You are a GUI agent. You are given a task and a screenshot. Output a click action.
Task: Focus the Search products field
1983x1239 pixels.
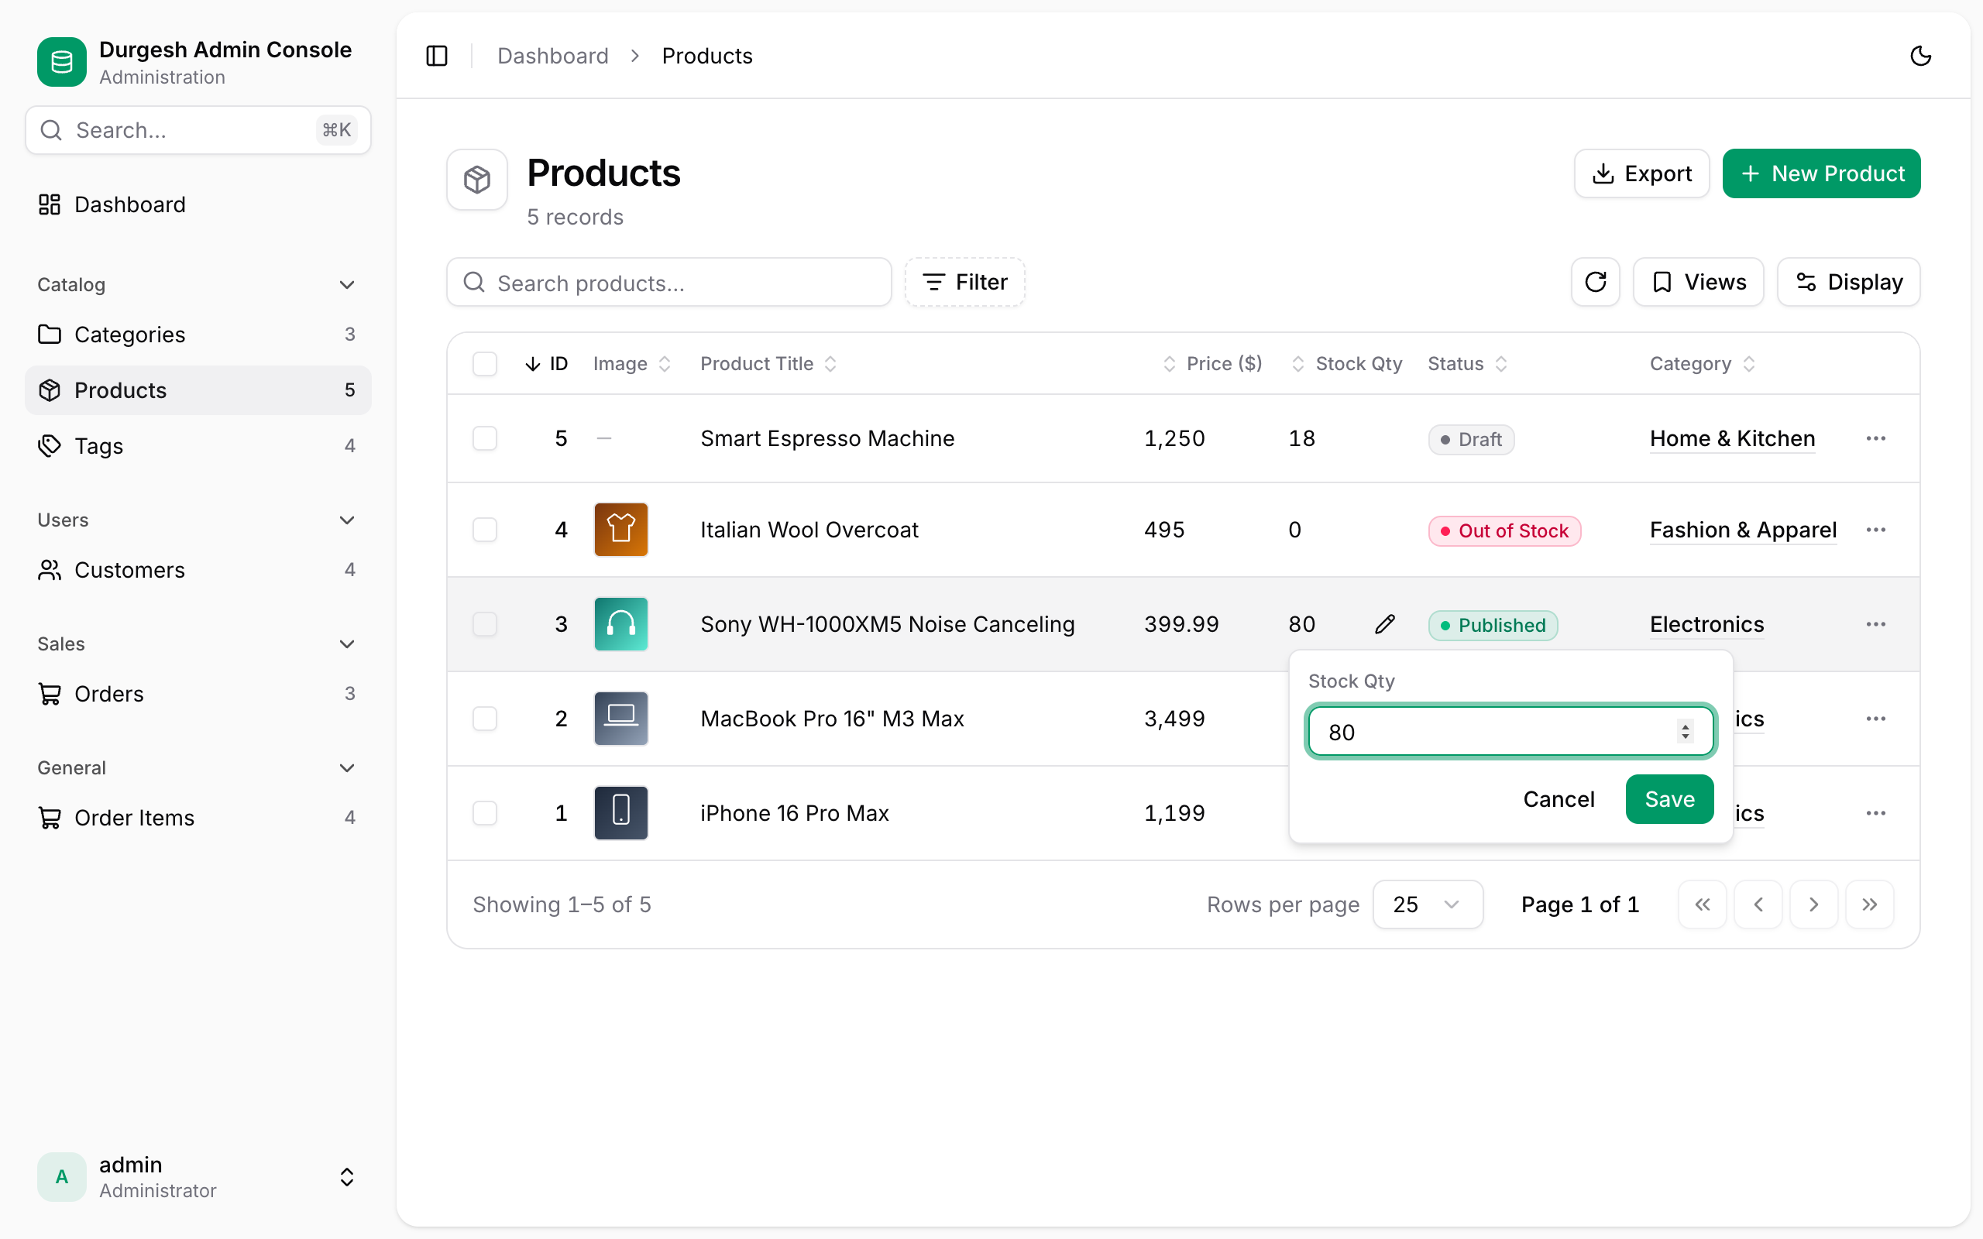click(668, 283)
